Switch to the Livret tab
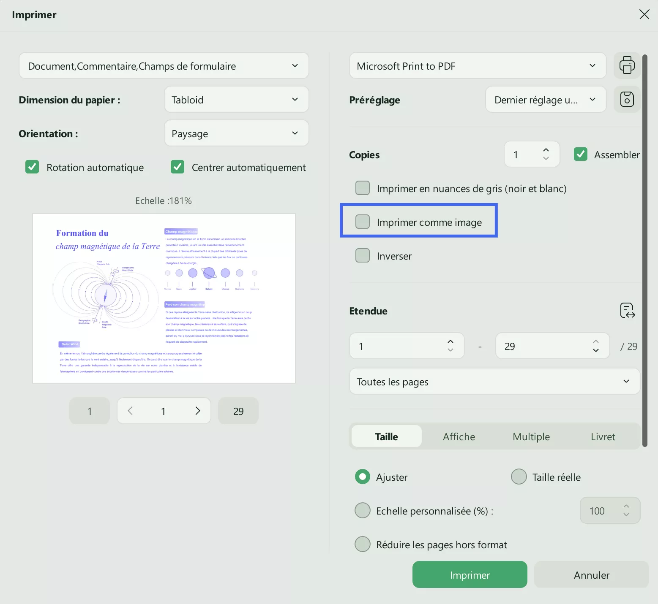Image resolution: width=658 pixels, height=604 pixels. coord(603,436)
